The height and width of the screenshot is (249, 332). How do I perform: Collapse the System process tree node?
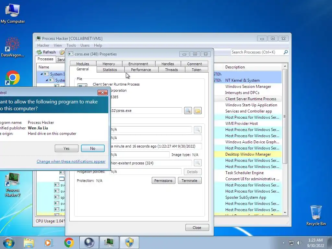pyautogui.click(x=47, y=80)
